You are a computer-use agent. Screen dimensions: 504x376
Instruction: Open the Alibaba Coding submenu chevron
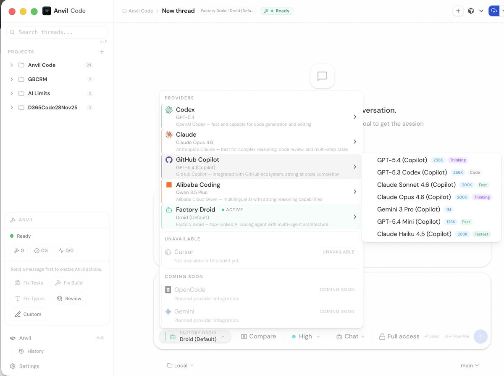pos(355,192)
